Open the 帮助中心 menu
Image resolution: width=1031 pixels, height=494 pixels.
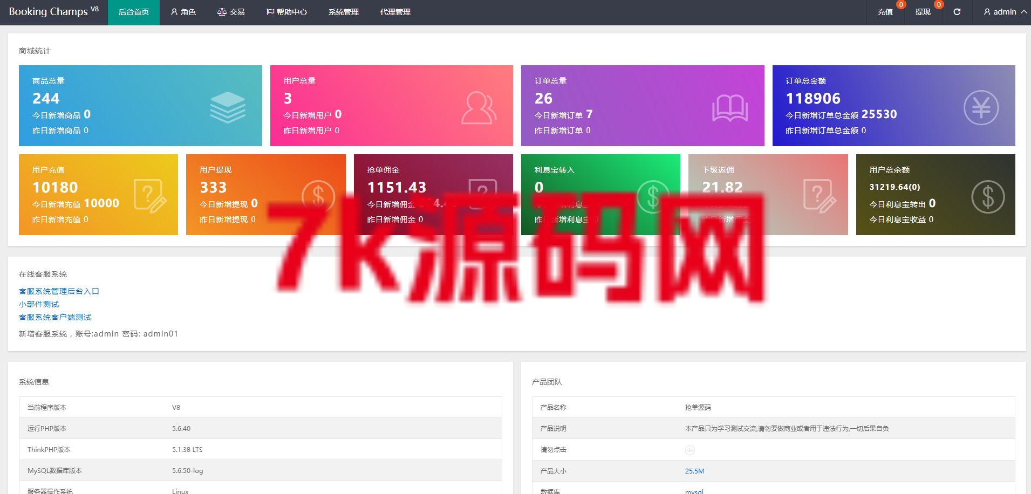pos(286,12)
